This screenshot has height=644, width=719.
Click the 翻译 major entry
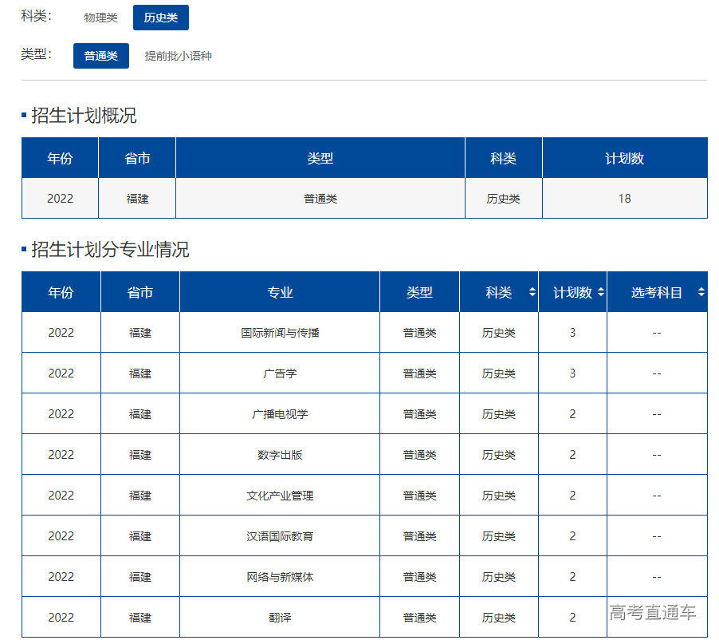click(x=280, y=618)
